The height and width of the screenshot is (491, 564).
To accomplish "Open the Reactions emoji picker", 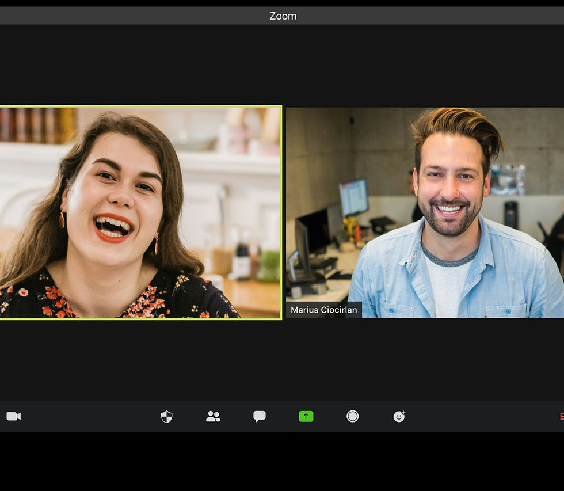I will (399, 416).
